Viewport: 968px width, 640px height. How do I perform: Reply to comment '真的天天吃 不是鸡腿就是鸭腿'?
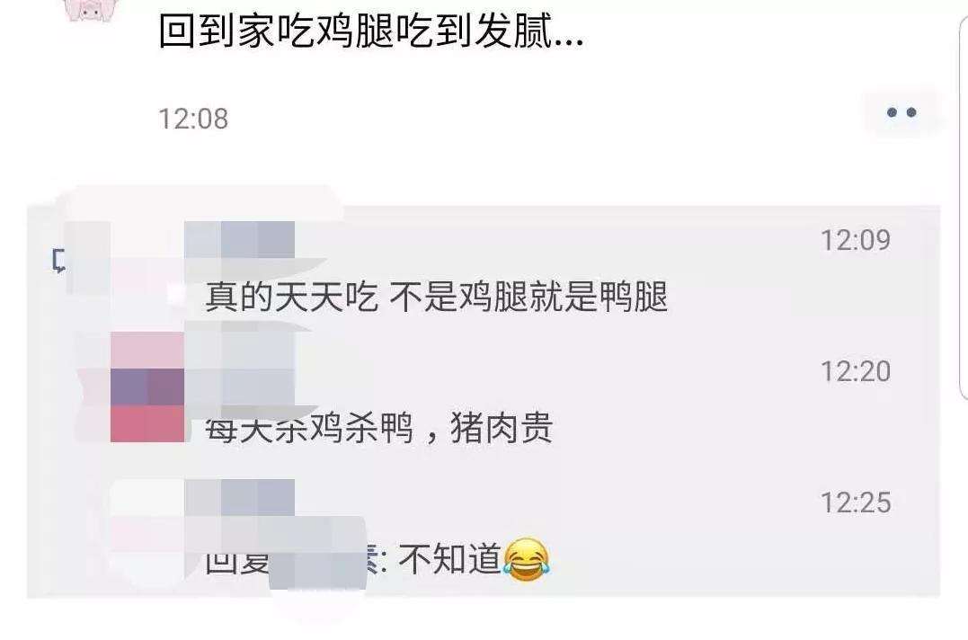(437, 297)
